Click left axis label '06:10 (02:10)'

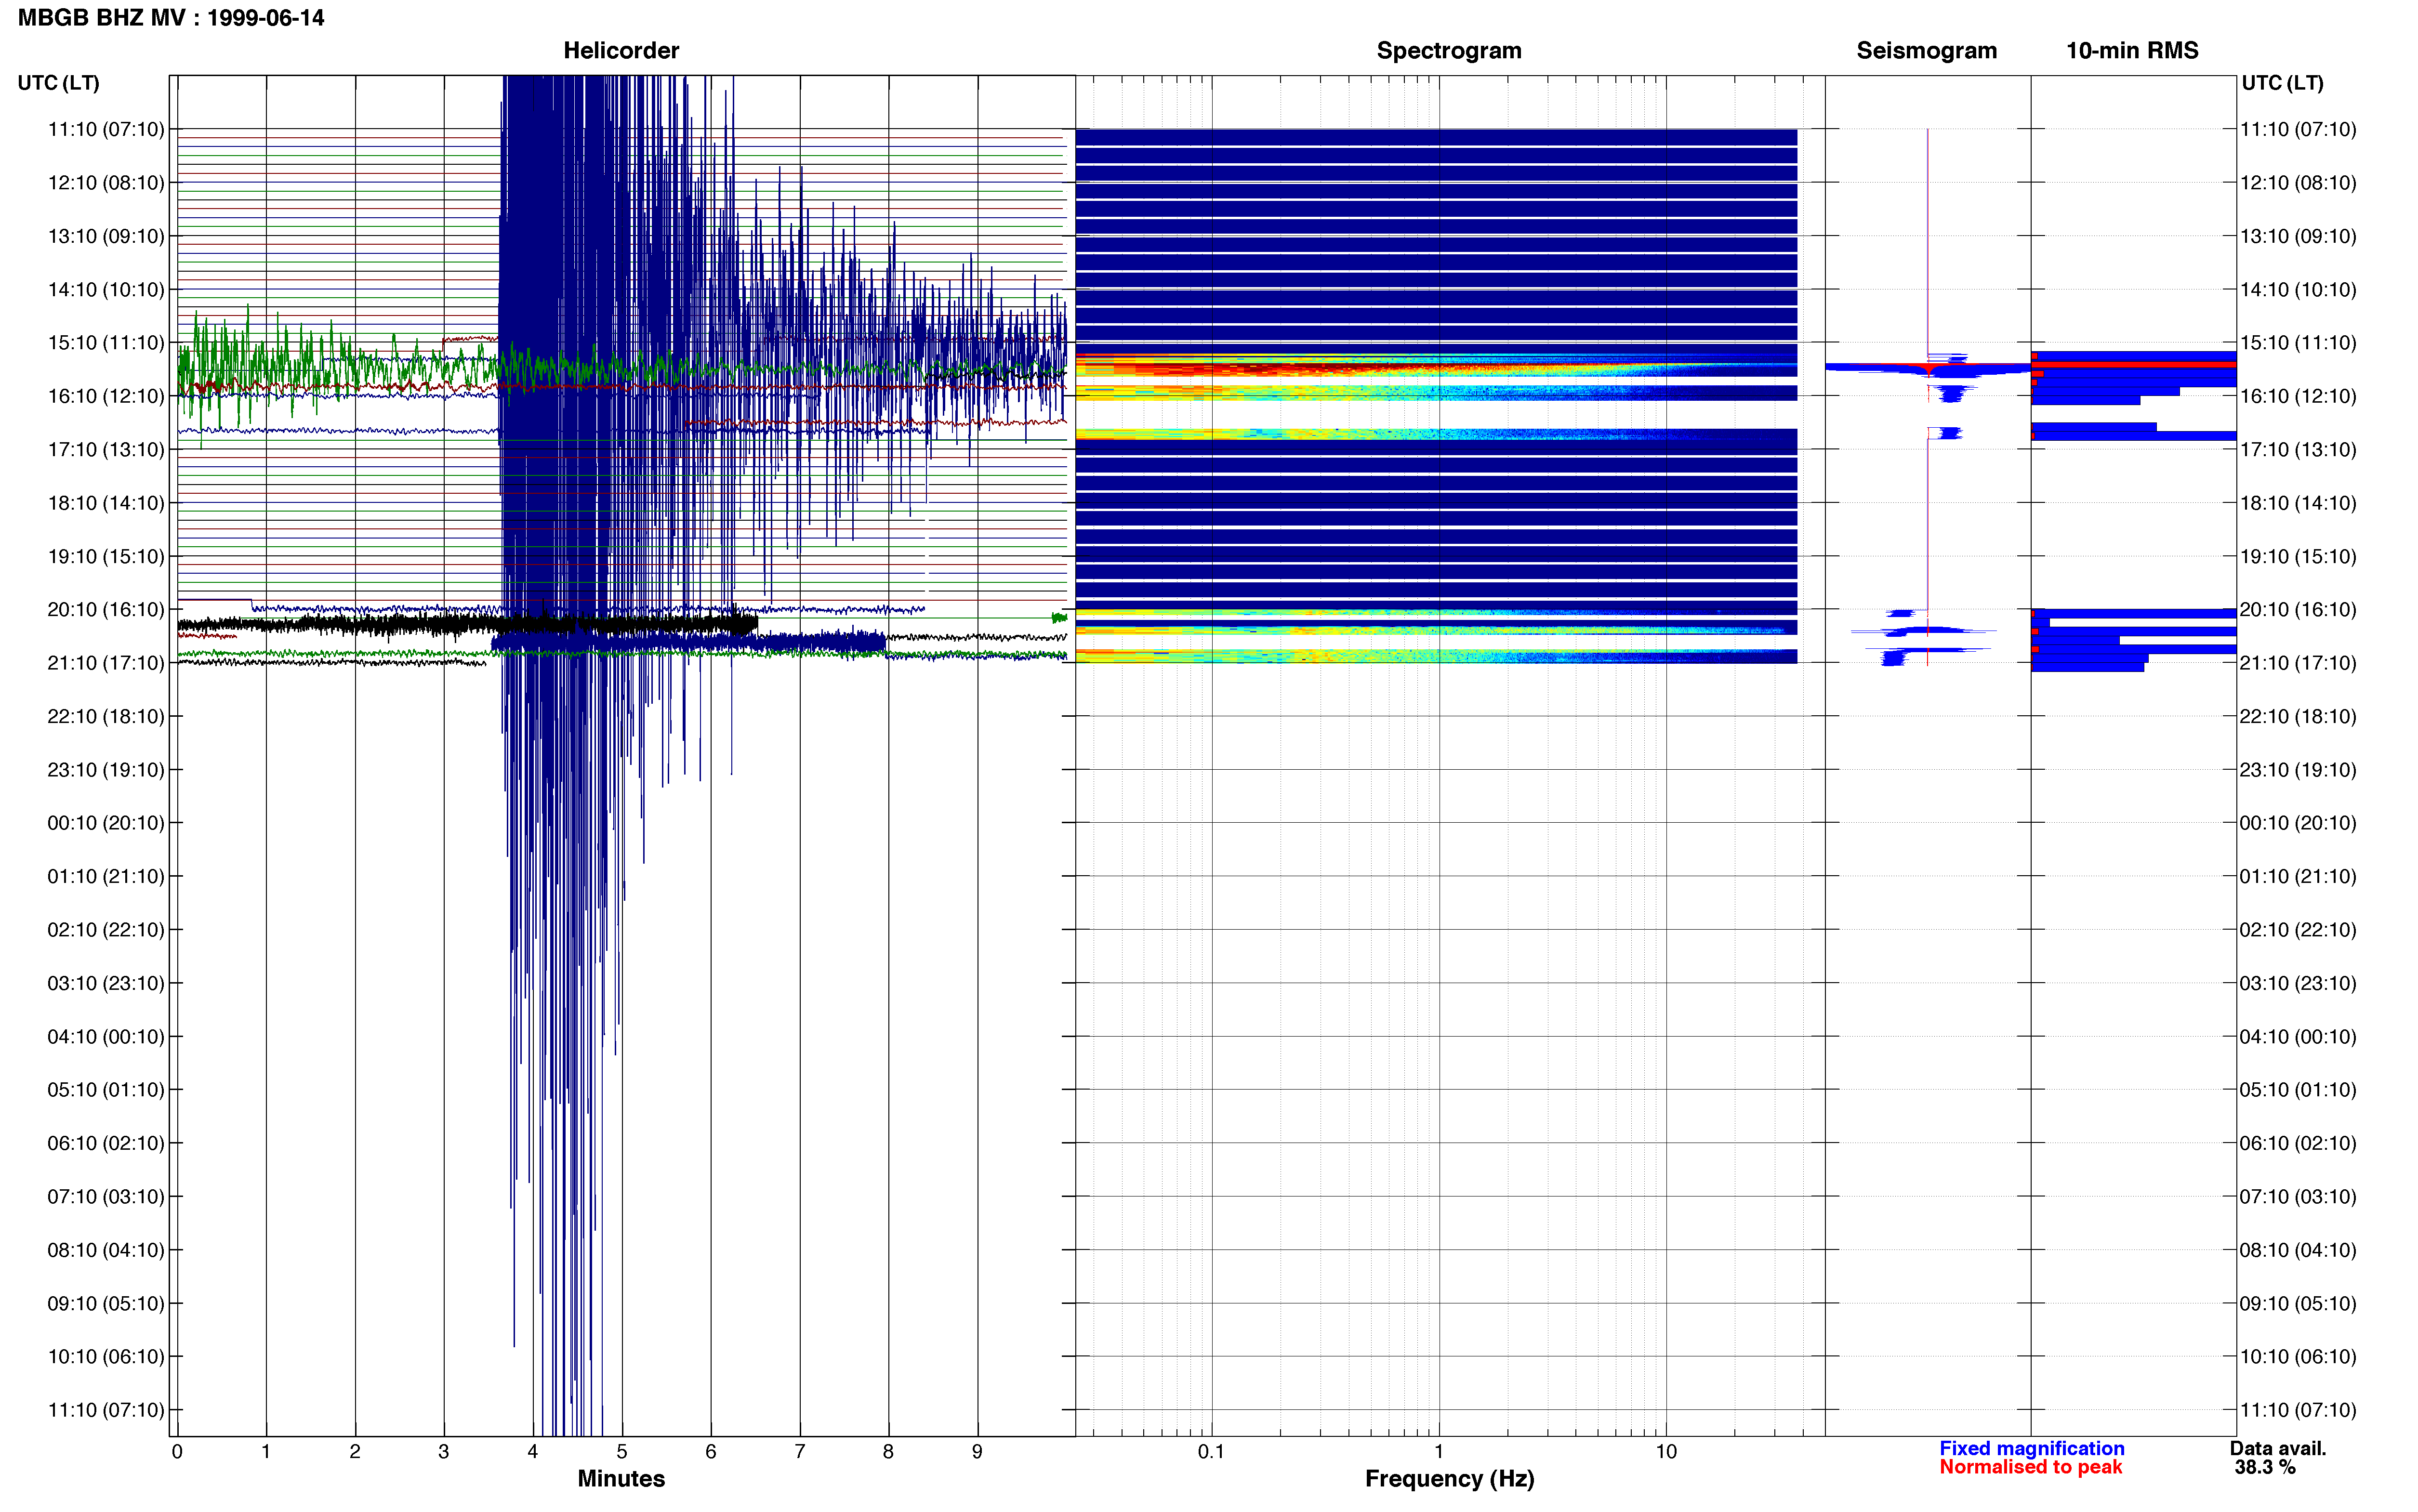coord(106,1143)
